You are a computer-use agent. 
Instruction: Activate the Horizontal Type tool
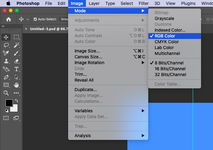17,69
